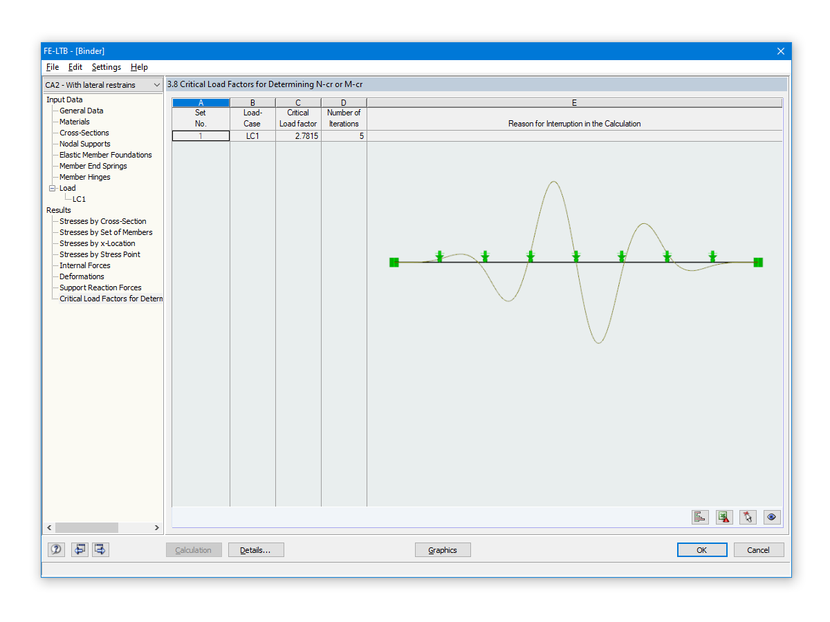Open the Edit menu

(x=75, y=67)
